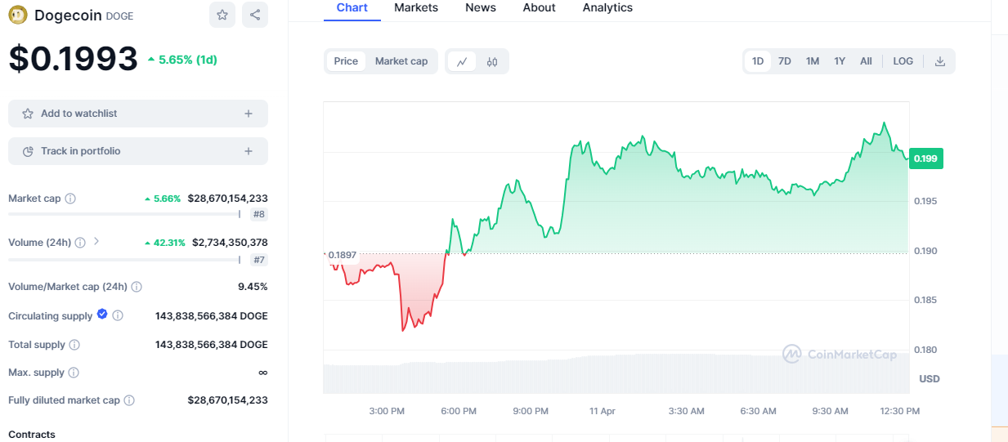1008x442 pixels.
Task: Open the About tab
Action: (540, 8)
